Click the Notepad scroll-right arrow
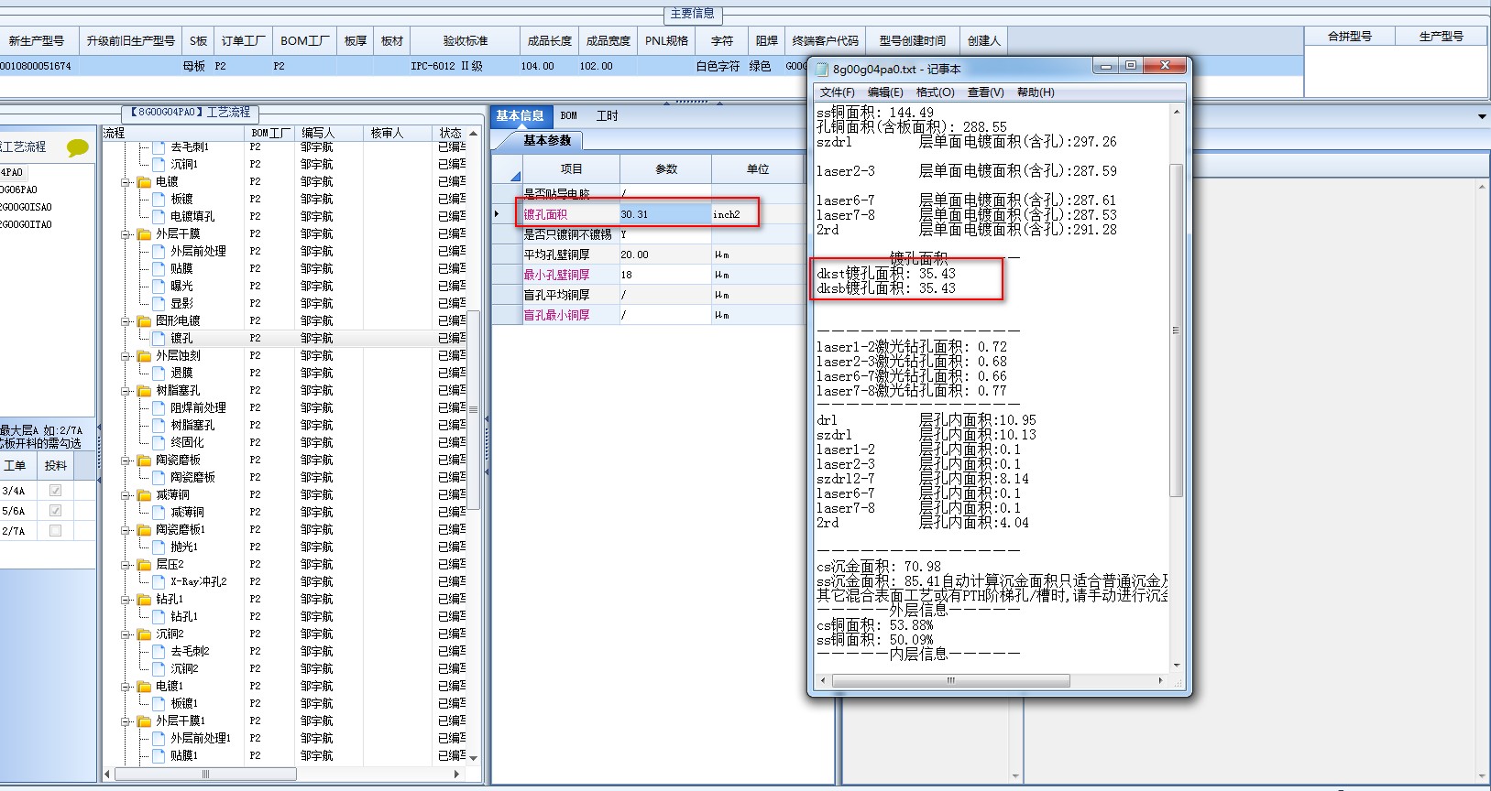 point(1161,680)
